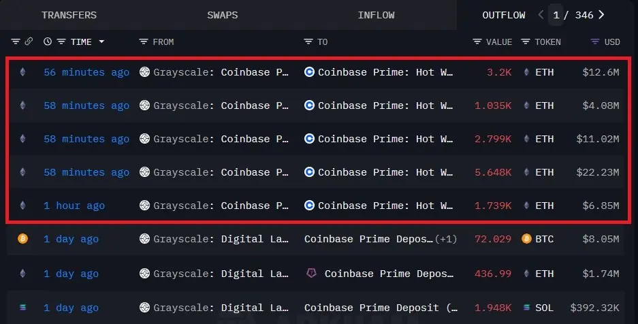This screenshot has height=324, width=638.
Task: Open the BTC row '1 day ago' link
Action: point(71,239)
